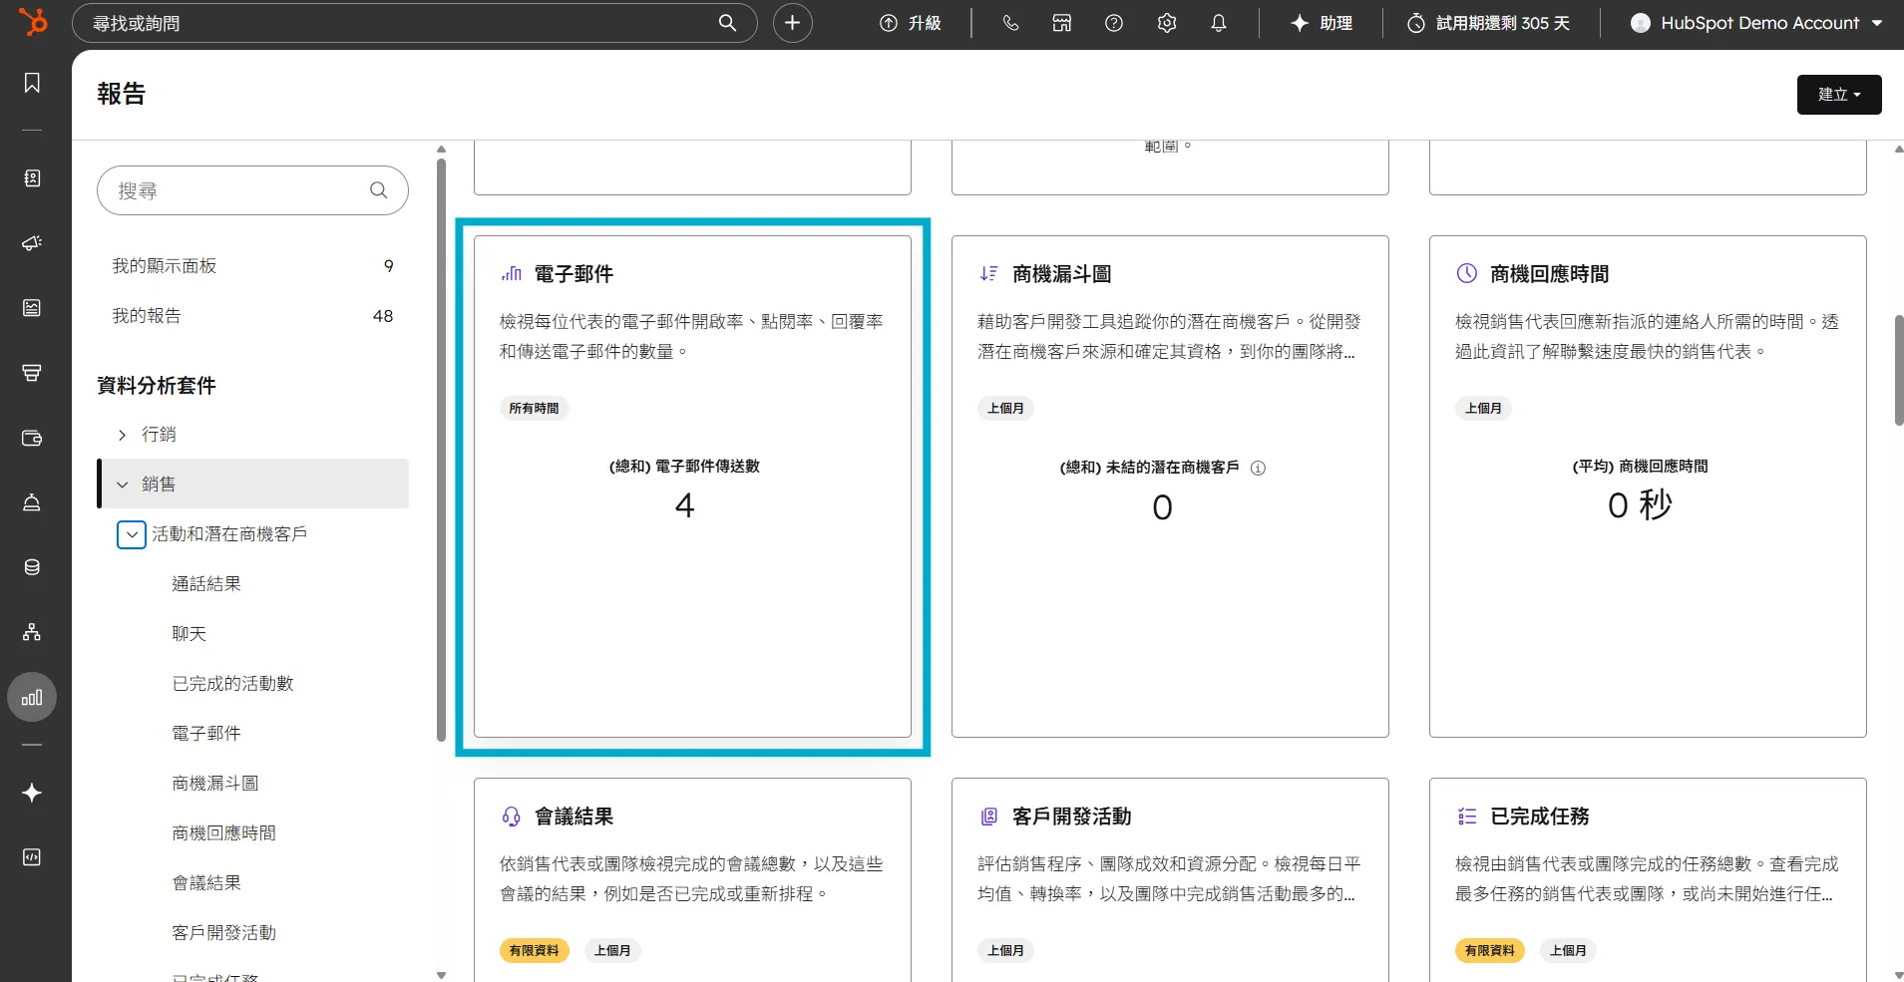This screenshot has height=982, width=1904.
Task: Open the service bell icon in left rail
Action: (x=32, y=502)
